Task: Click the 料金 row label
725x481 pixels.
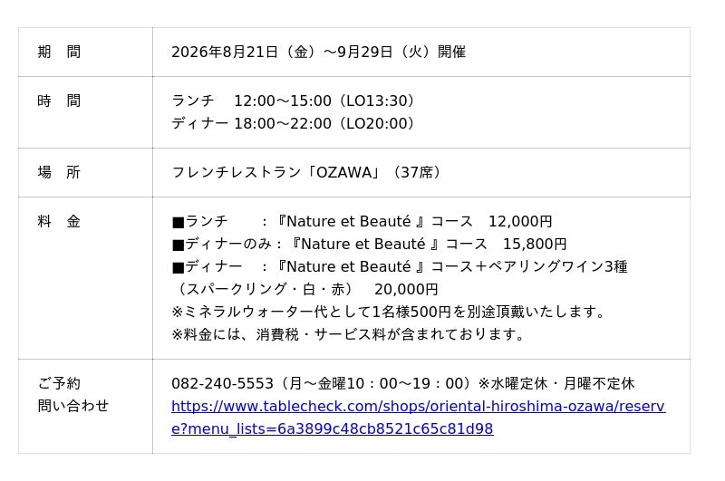Action: tap(59, 221)
